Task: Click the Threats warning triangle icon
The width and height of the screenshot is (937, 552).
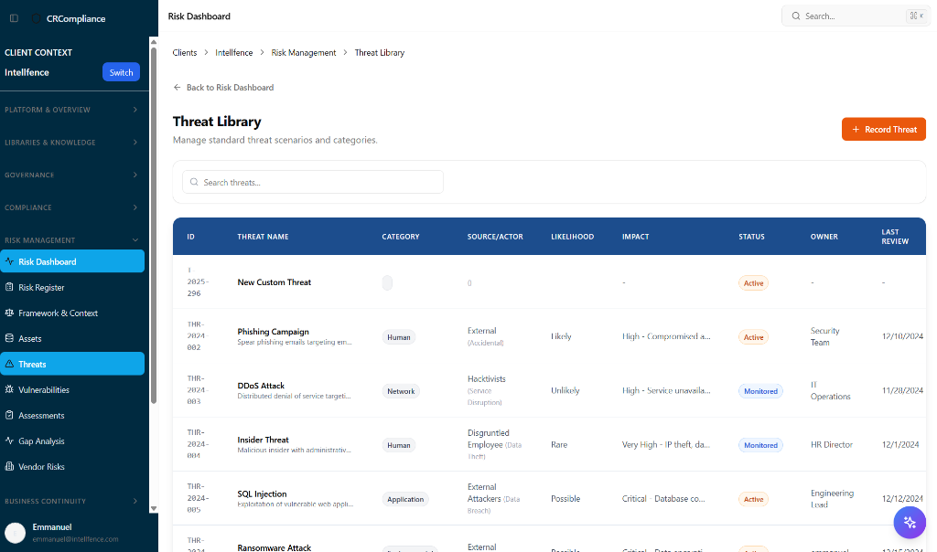Action: click(10, 365)
